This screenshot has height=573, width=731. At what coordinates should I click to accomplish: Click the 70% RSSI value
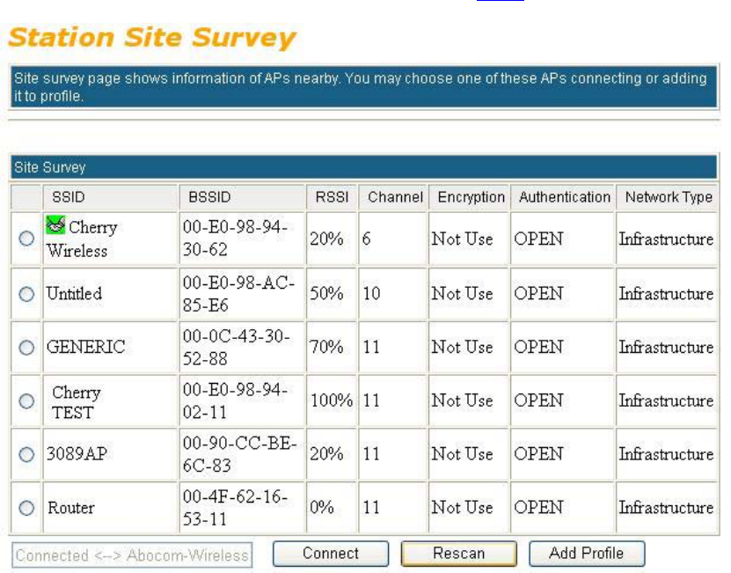click(327, 347)
